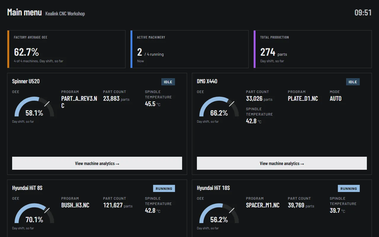The image size is (379, 237).
Task: Open DMG X440 machine analytics
Action: [282, 163]
